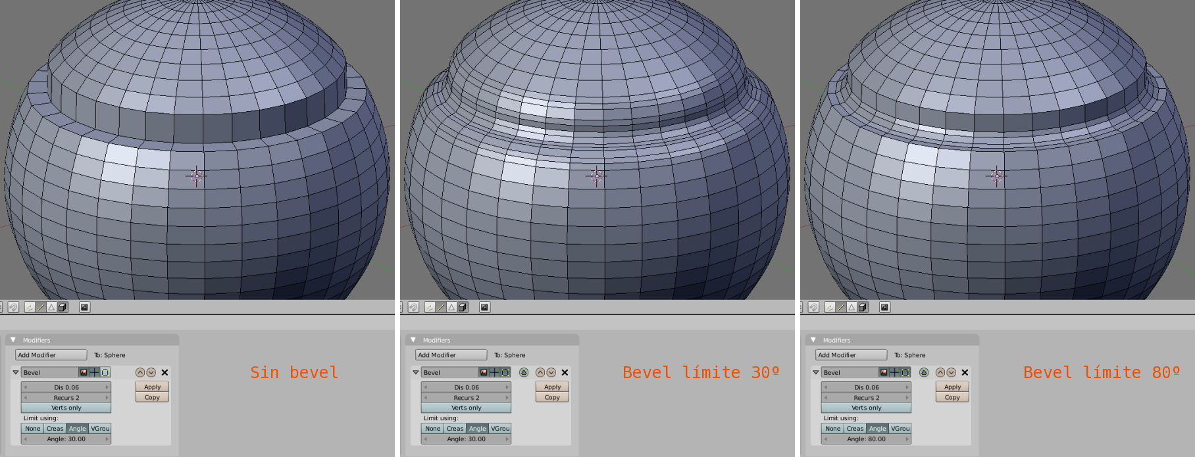1195x457 pixels.
Task: Collapse Bevel modifier in Bevel límite 80º panel
Action: click(816, 372)
